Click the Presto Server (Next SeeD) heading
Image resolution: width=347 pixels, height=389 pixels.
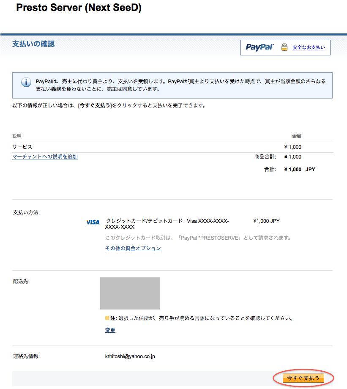tap(79, 8)
